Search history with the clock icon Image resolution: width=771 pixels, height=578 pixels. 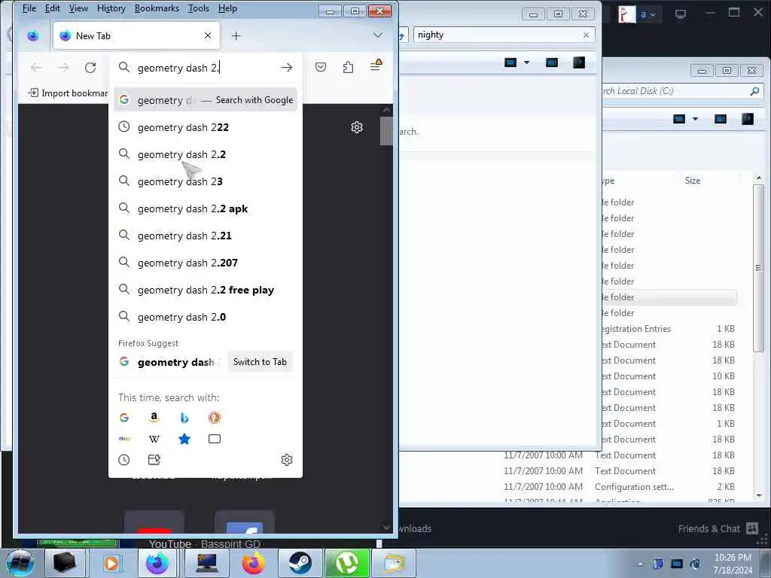tap(124, 460)
